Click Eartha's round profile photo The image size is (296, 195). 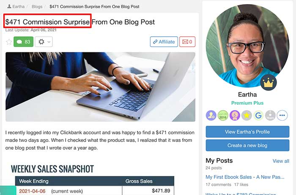pyautogui.click(x=247, y=46)
